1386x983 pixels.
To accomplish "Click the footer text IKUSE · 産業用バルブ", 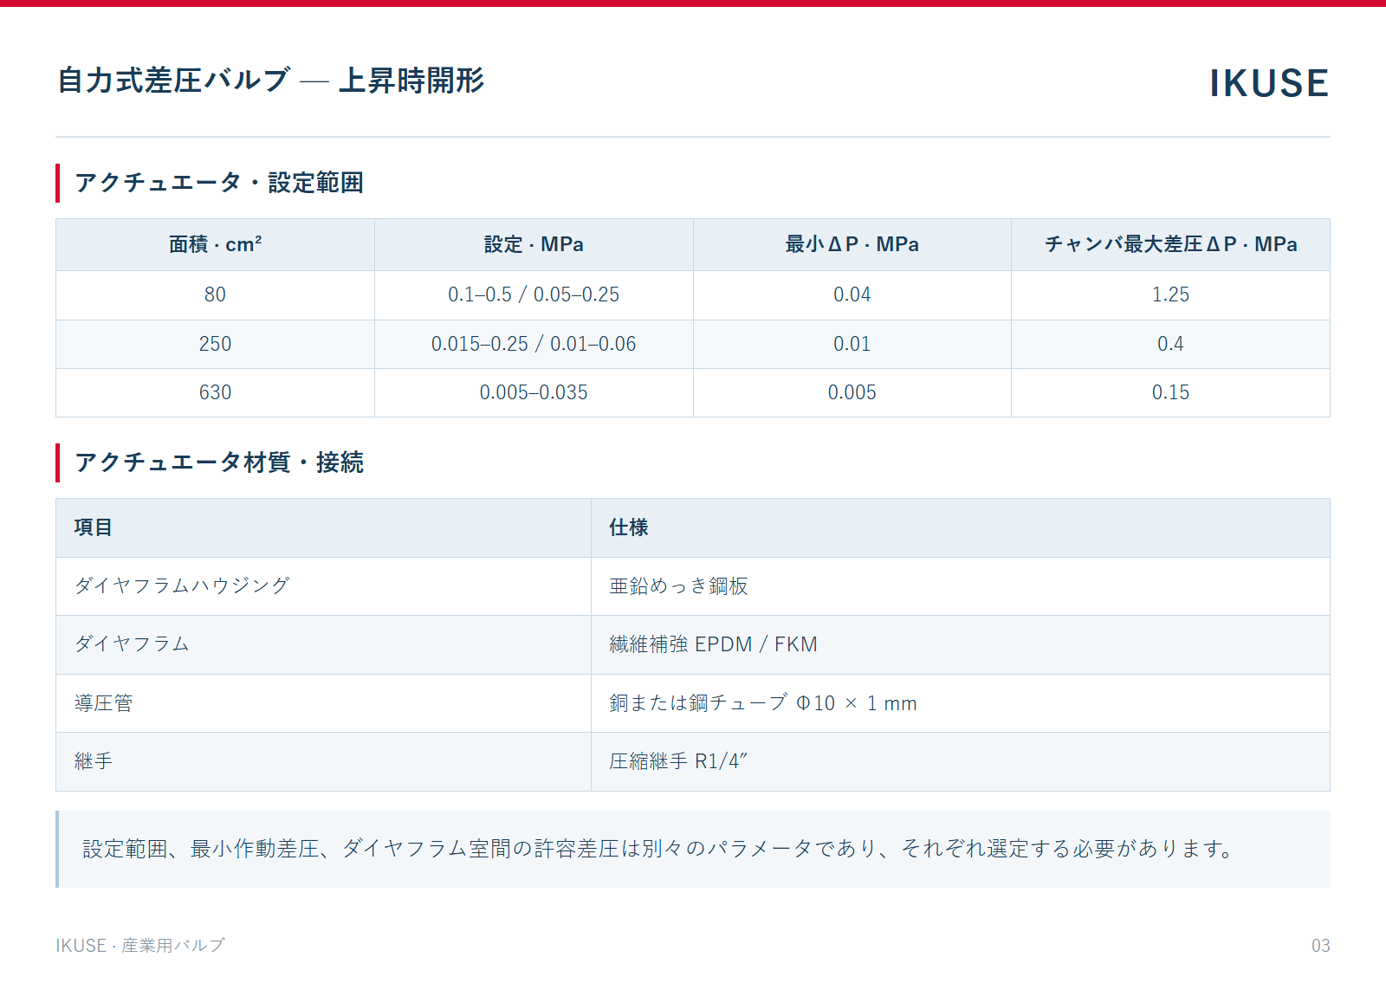I will coord(140,946).
